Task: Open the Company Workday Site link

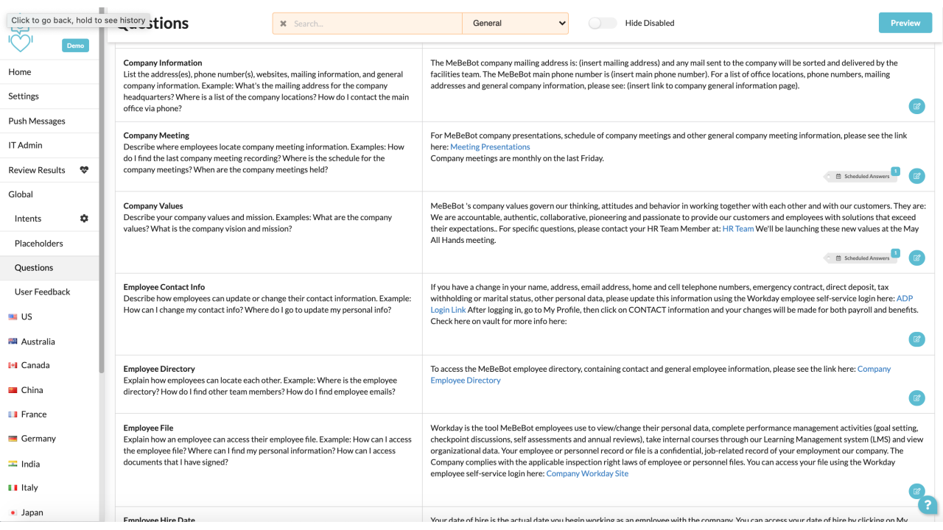Action: 587,474
